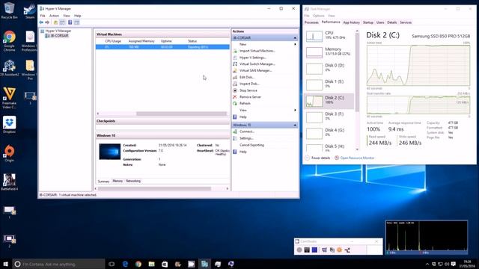Click the Windows Start button
Viewport: 479px width, 269px height.
click(x=5, y=264)
